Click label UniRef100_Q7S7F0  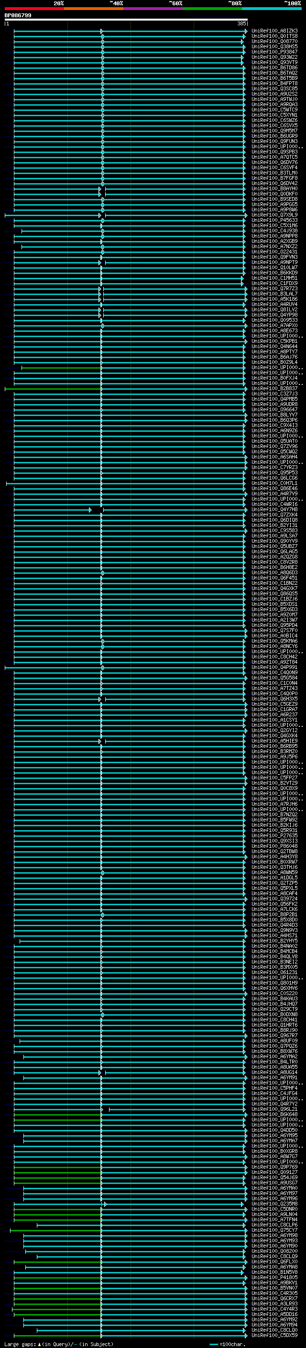[274, 631]
